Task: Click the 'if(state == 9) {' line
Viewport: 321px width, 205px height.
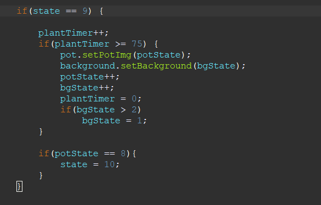Action: pos(60,11)
